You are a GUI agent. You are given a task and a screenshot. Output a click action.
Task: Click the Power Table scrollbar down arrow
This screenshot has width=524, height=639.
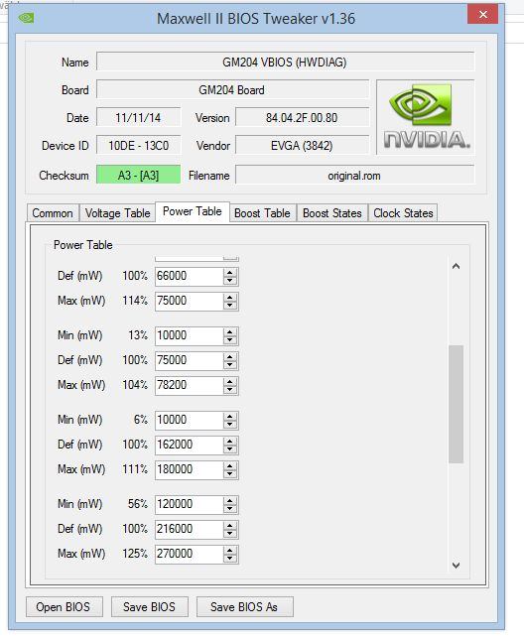[456, 566]
